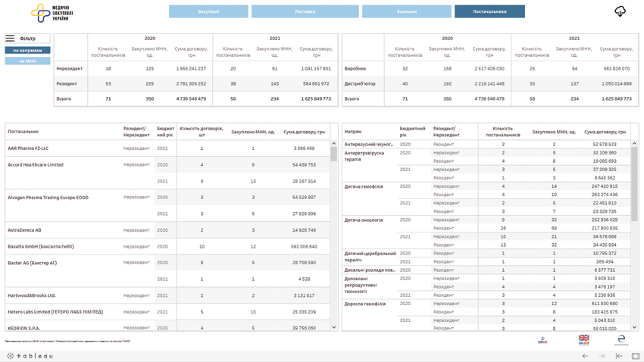Select Доросла гемофілія direction
Image resolution: width=644 pixels, height=362 pixels.
(x=364, y=304)
